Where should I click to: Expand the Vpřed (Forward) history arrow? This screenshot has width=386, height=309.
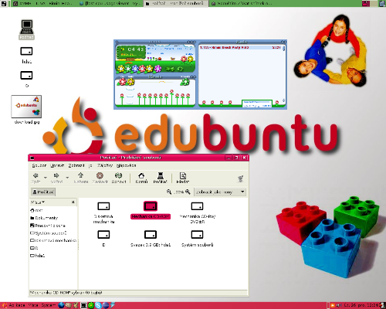click(x=67, y=178)
